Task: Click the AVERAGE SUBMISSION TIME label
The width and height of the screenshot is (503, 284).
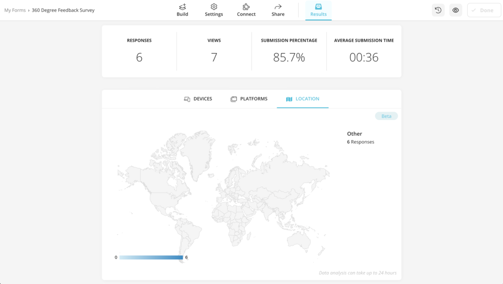Action: click(x=364, y=40)
